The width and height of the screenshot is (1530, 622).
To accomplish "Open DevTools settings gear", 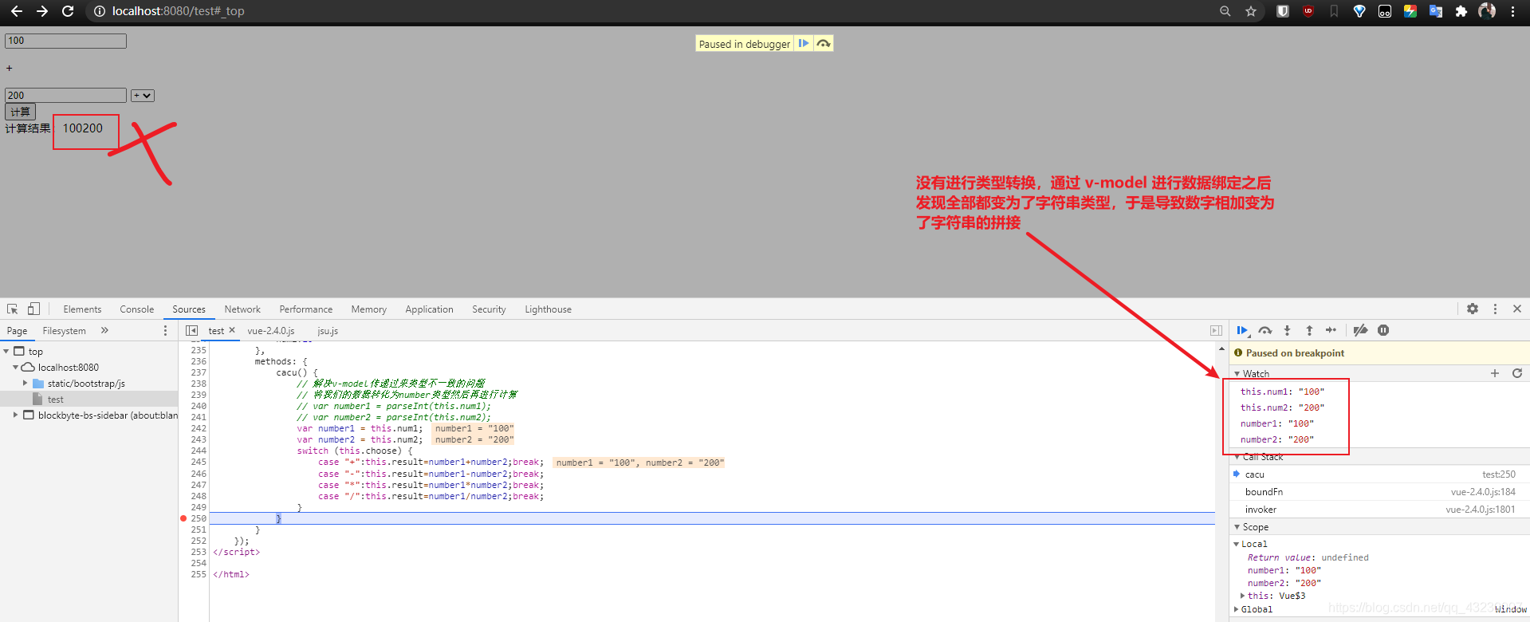I will 1473,309.
